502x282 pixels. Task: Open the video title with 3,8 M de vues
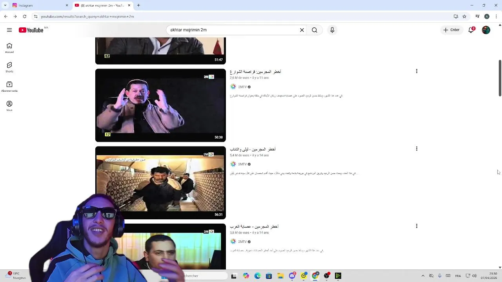[254, 226]
